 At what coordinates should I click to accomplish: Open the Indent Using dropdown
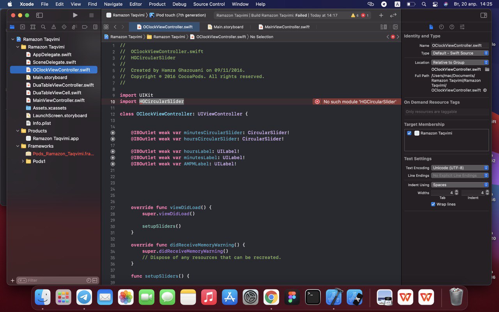[460, 185]
